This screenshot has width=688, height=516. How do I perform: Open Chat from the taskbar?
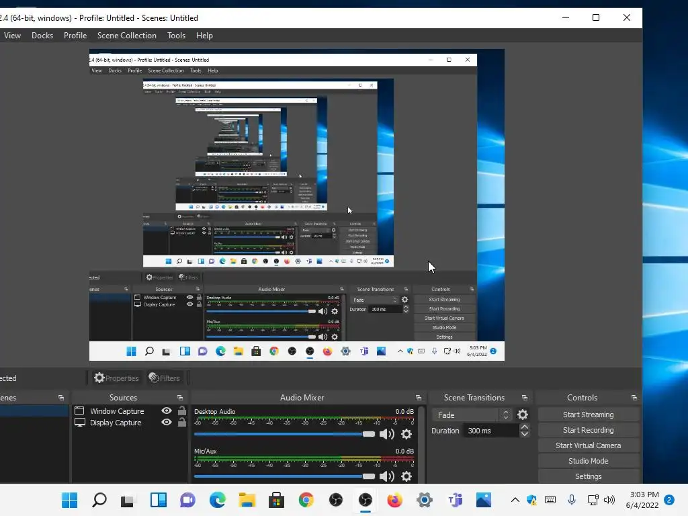click(x=187, y=500)
